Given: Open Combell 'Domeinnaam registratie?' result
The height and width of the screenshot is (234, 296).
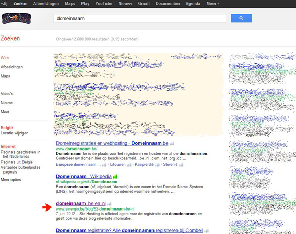Looking at the screenshot, I should click(129, 230).
